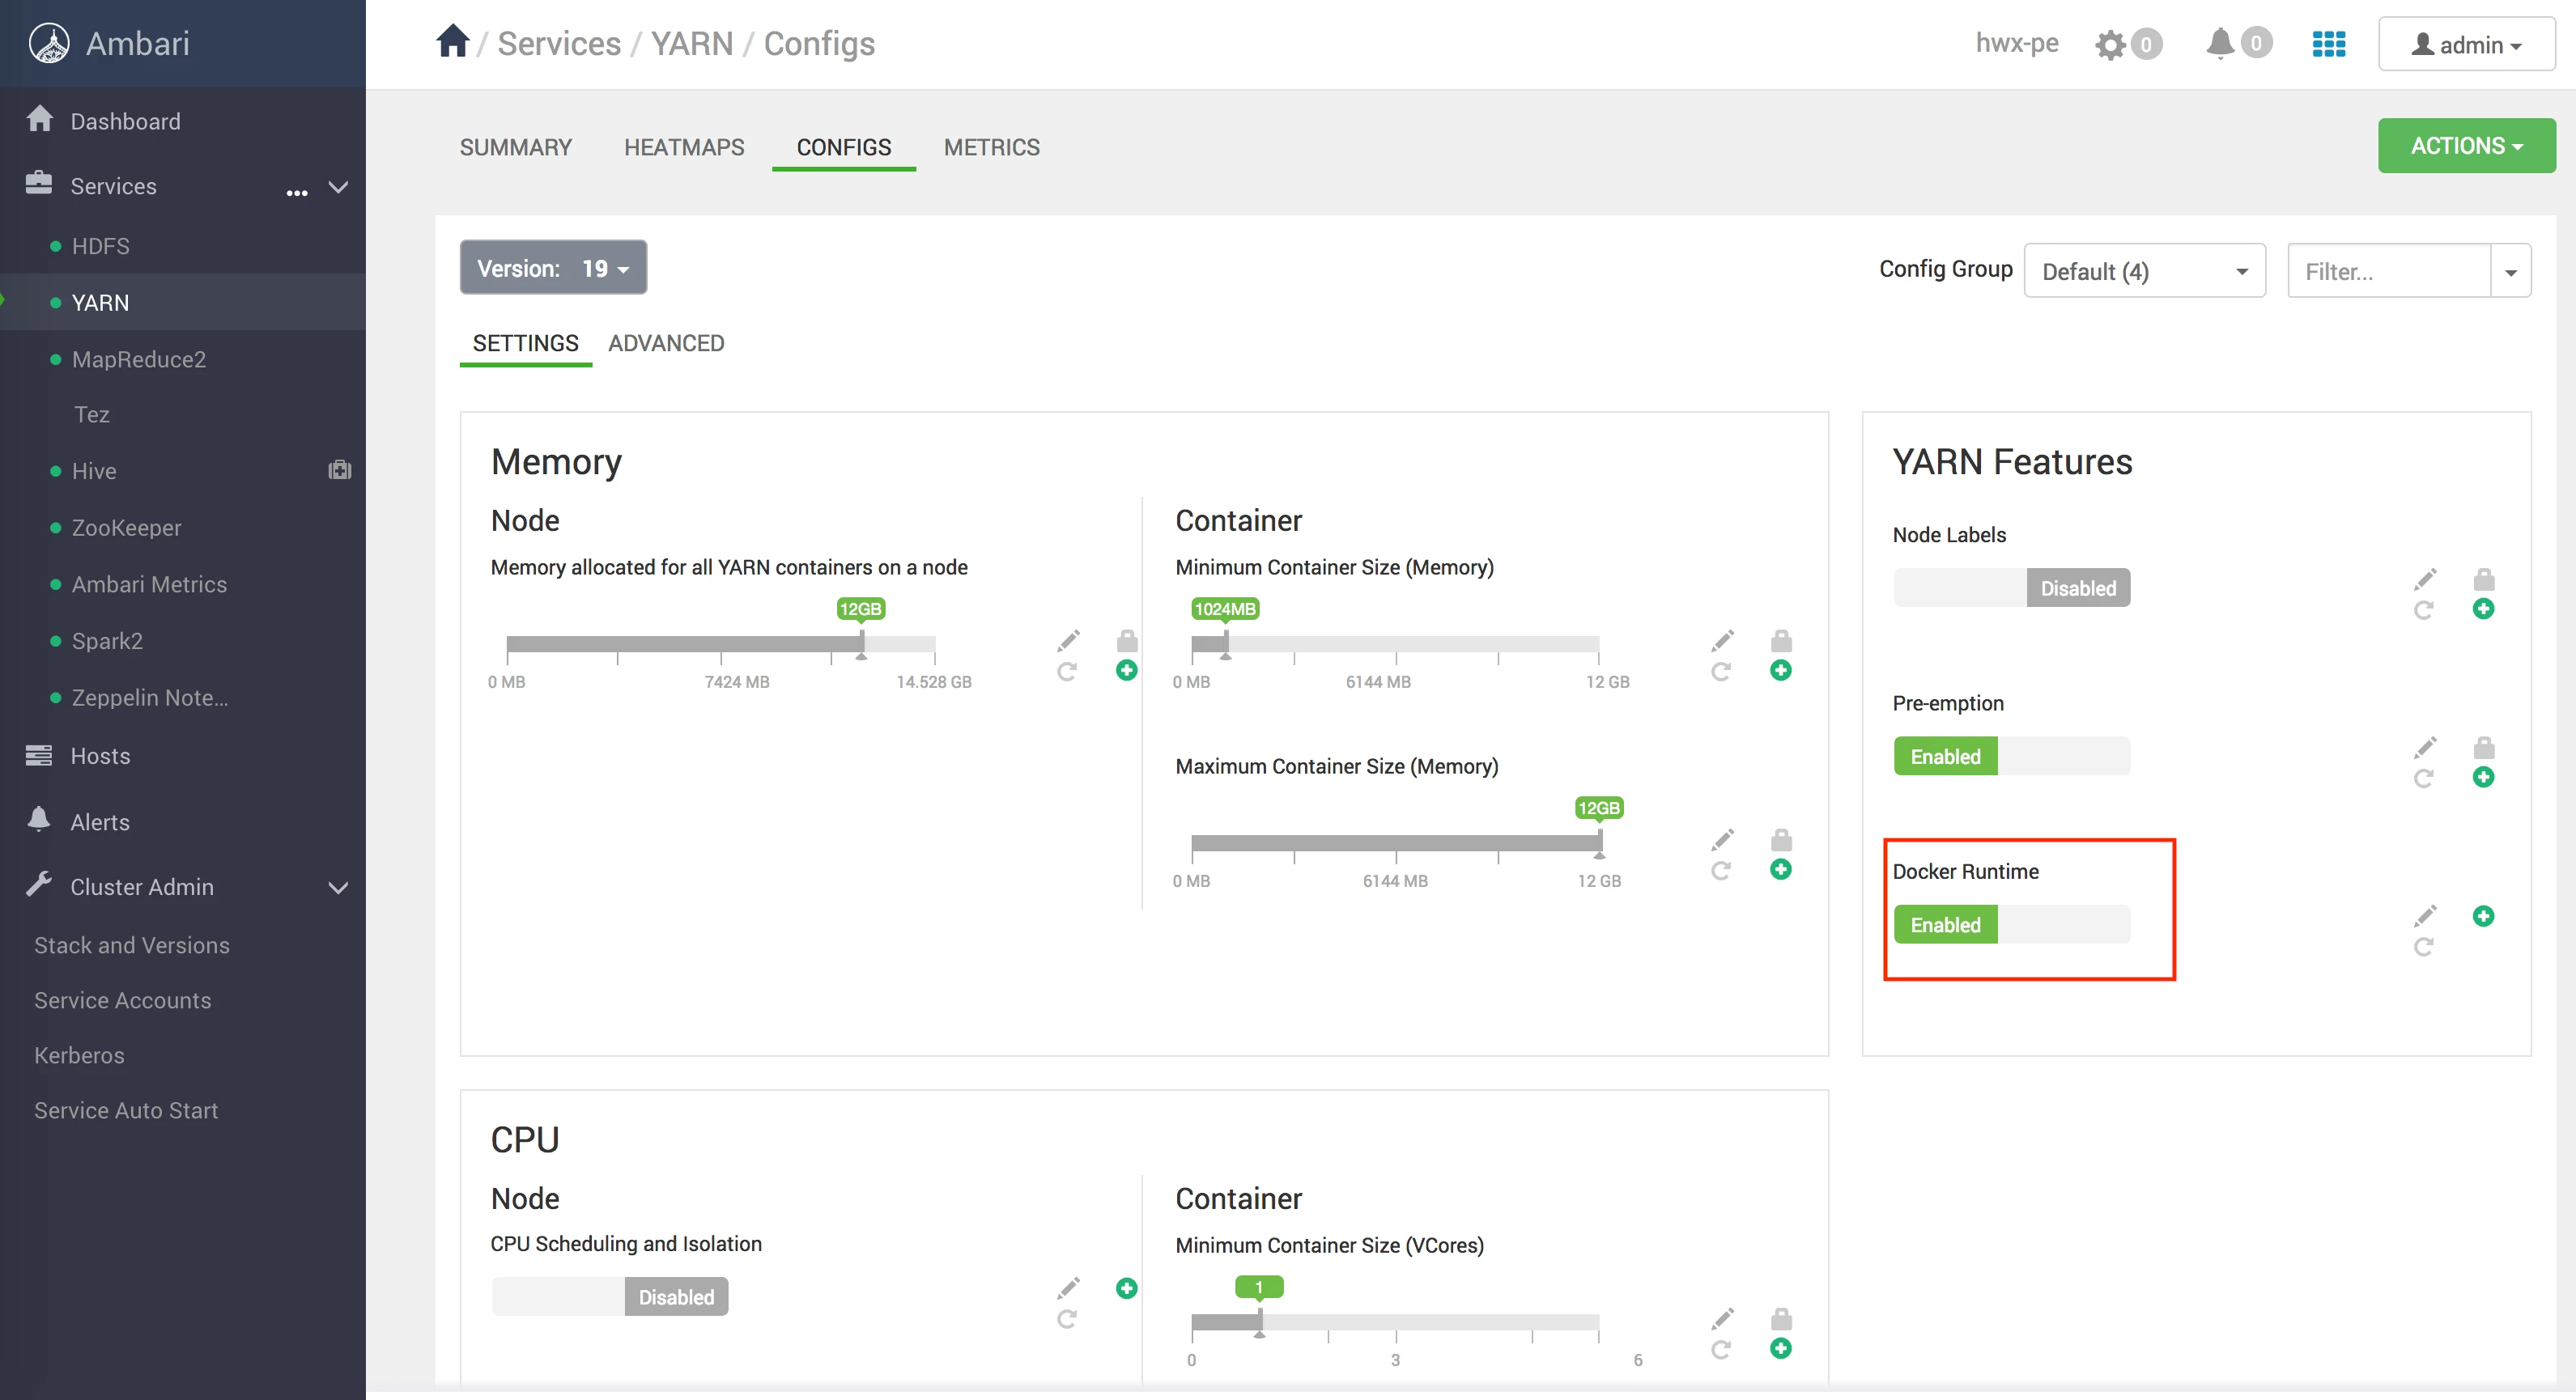Click lock icon for Minimum Container VCores

[x=1781, y=1318]
